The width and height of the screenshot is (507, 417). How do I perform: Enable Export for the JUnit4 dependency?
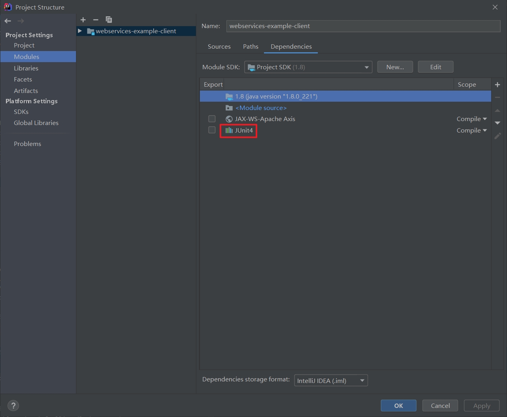point(212,130)
